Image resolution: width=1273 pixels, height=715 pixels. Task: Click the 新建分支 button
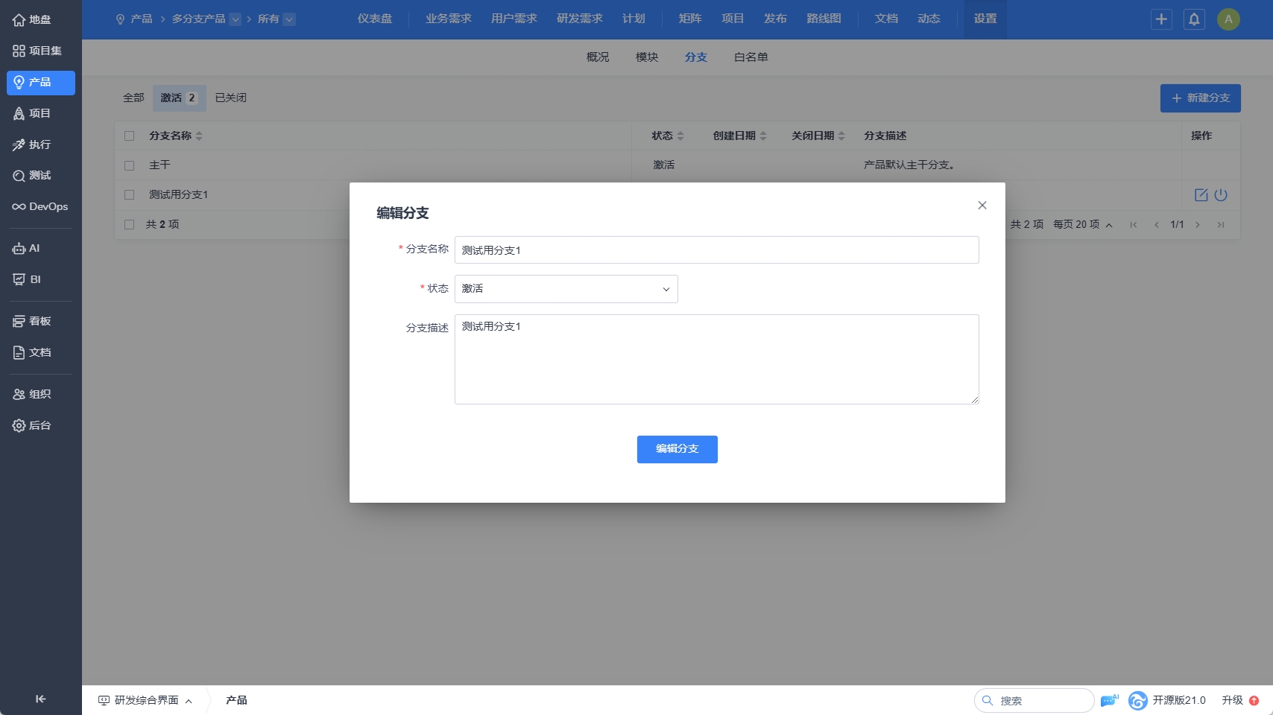coord(1201,98)
